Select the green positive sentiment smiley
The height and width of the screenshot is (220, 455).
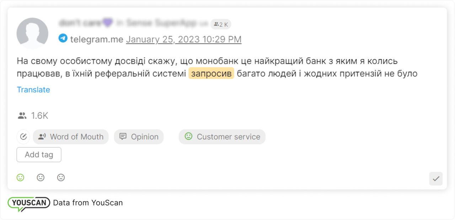20,177
